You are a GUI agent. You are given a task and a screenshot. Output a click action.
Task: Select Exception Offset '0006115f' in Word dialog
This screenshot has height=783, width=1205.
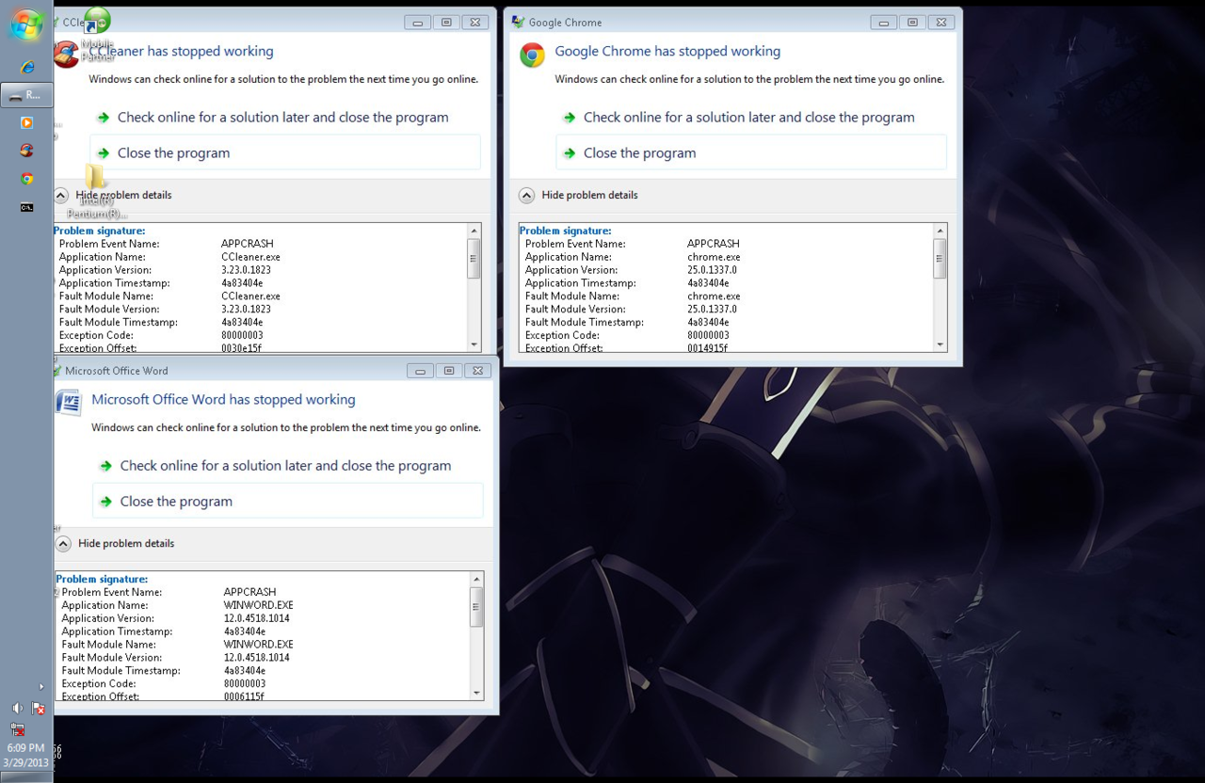tap(244, 696)
